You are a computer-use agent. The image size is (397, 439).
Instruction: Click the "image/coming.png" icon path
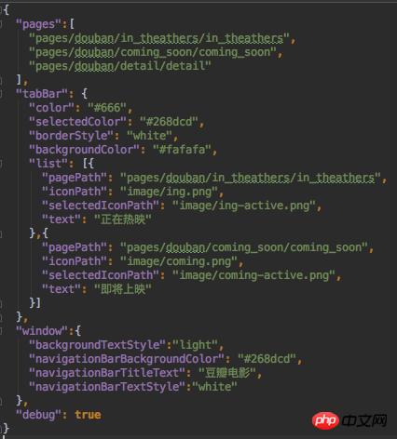(x=179, y=261)
